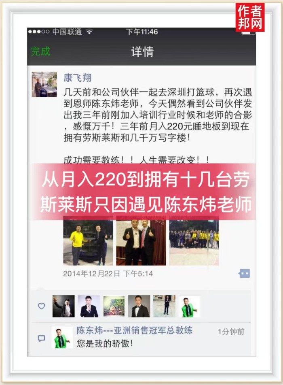Tap the comment speech bubble icon

(42, 338)
